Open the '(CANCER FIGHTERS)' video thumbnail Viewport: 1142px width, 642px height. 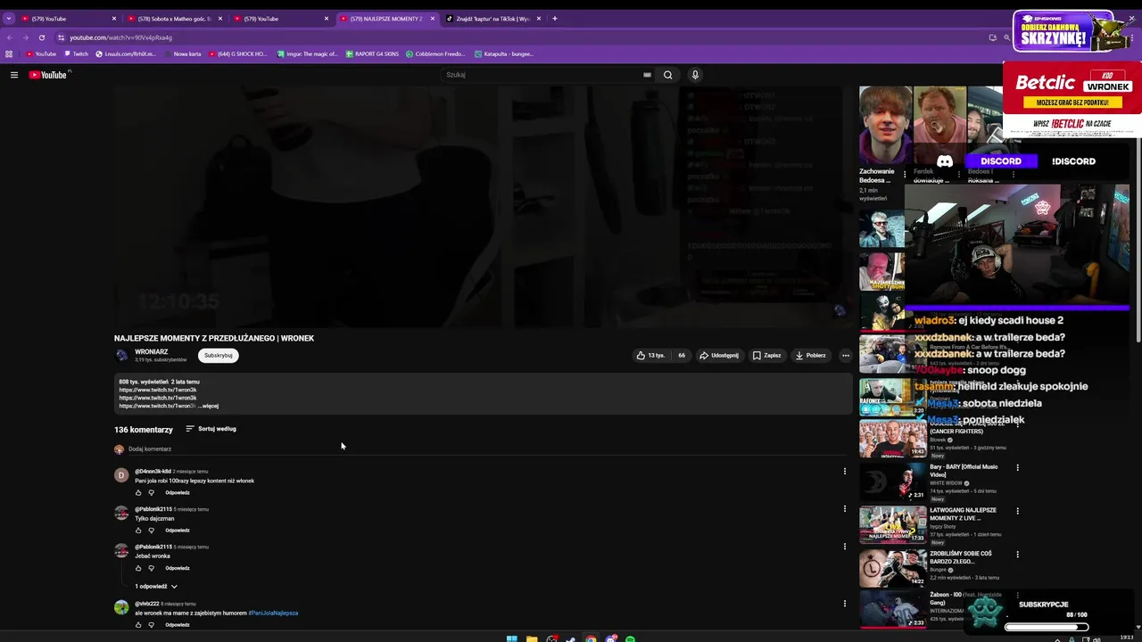click(x=892, y=437)
